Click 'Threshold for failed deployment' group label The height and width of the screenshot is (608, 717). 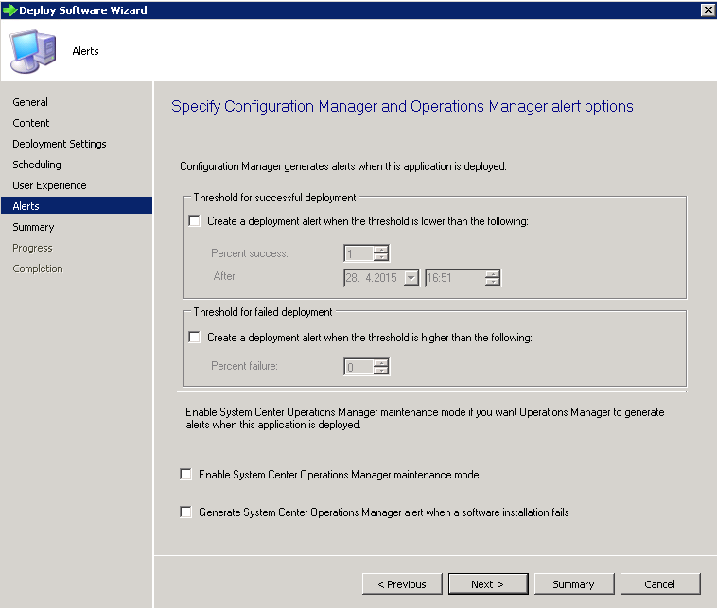pos(262,312)
